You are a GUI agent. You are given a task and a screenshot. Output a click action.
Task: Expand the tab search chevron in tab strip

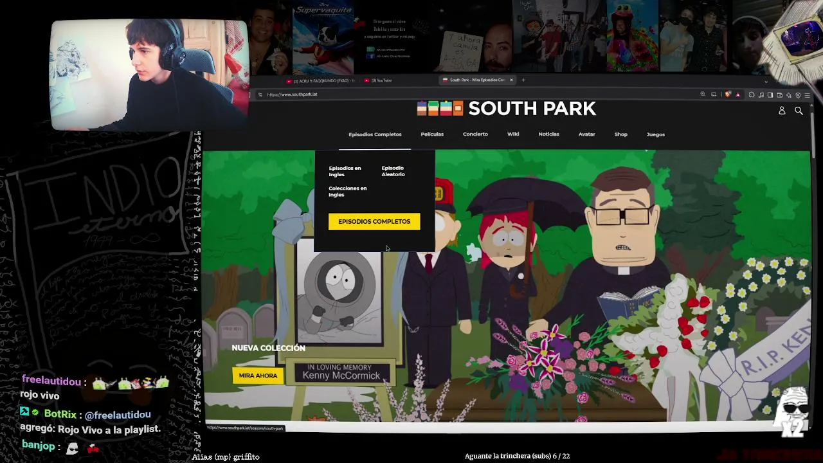click(766, 81)
